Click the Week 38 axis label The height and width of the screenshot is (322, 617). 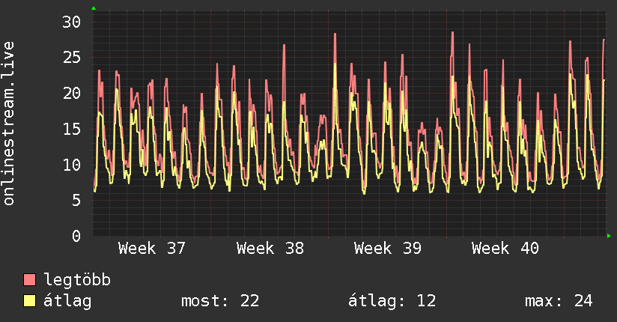pyautogui.click(x=270, y=249)
